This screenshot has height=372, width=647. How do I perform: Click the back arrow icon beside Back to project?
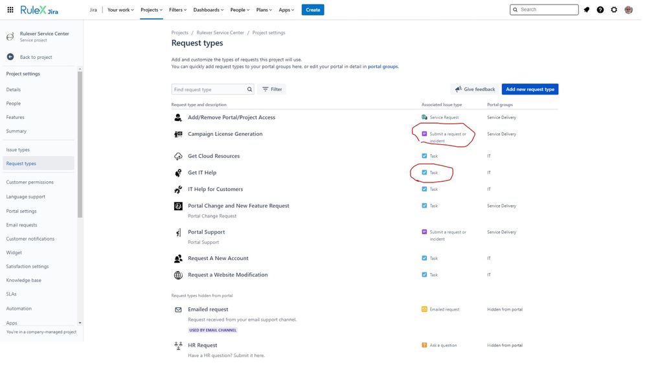pos(10,57)
